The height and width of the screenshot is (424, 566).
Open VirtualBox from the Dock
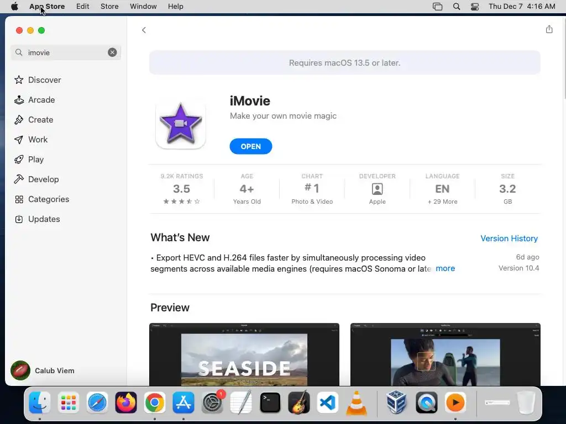tap(396, 402)
